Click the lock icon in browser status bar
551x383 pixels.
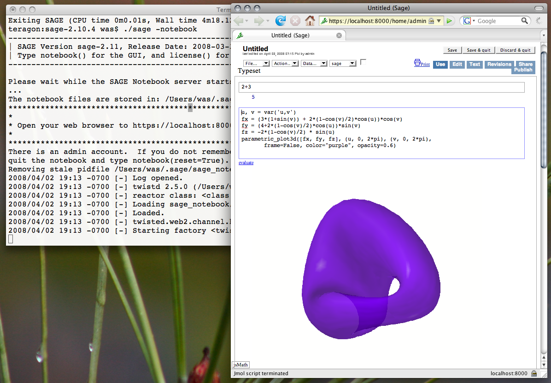534,373
